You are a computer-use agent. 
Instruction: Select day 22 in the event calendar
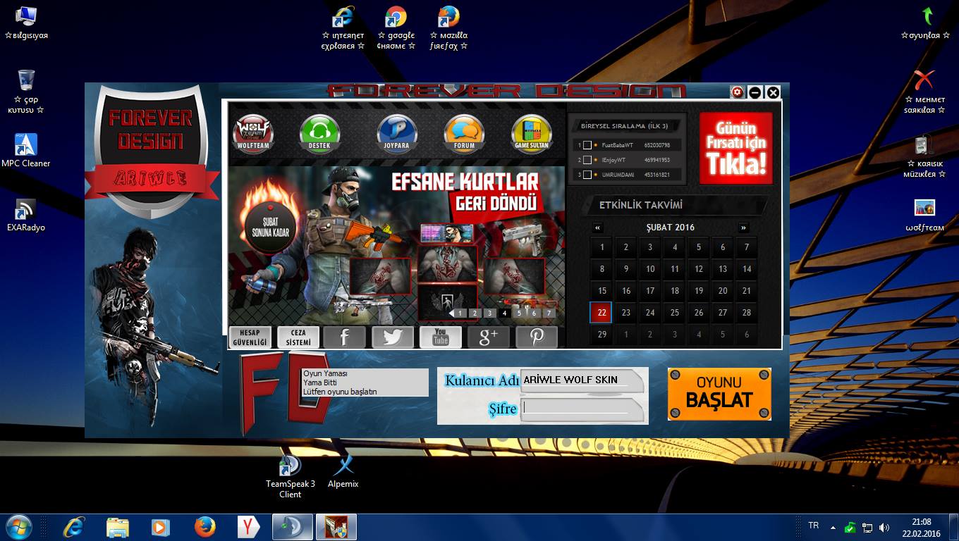pyautogui.click(x=601, y=313)
